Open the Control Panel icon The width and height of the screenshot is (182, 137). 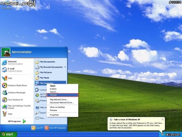point(37,90)
